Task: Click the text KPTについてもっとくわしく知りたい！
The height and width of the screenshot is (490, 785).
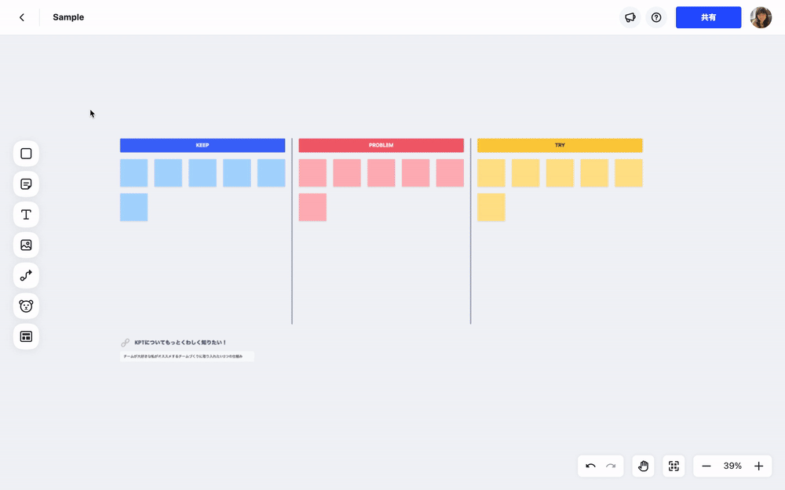Action: tap(181, 343)
